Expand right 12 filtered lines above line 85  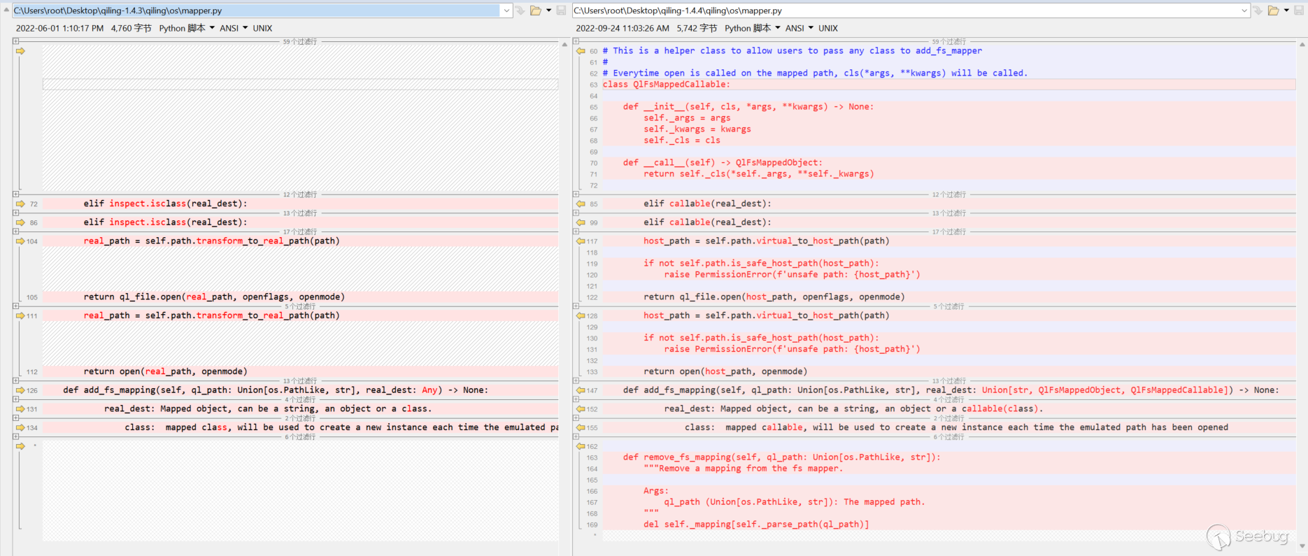[576, 194]
